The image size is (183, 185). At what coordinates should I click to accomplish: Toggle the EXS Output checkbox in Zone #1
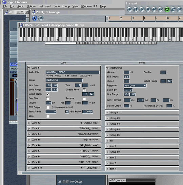click(47, 107)
